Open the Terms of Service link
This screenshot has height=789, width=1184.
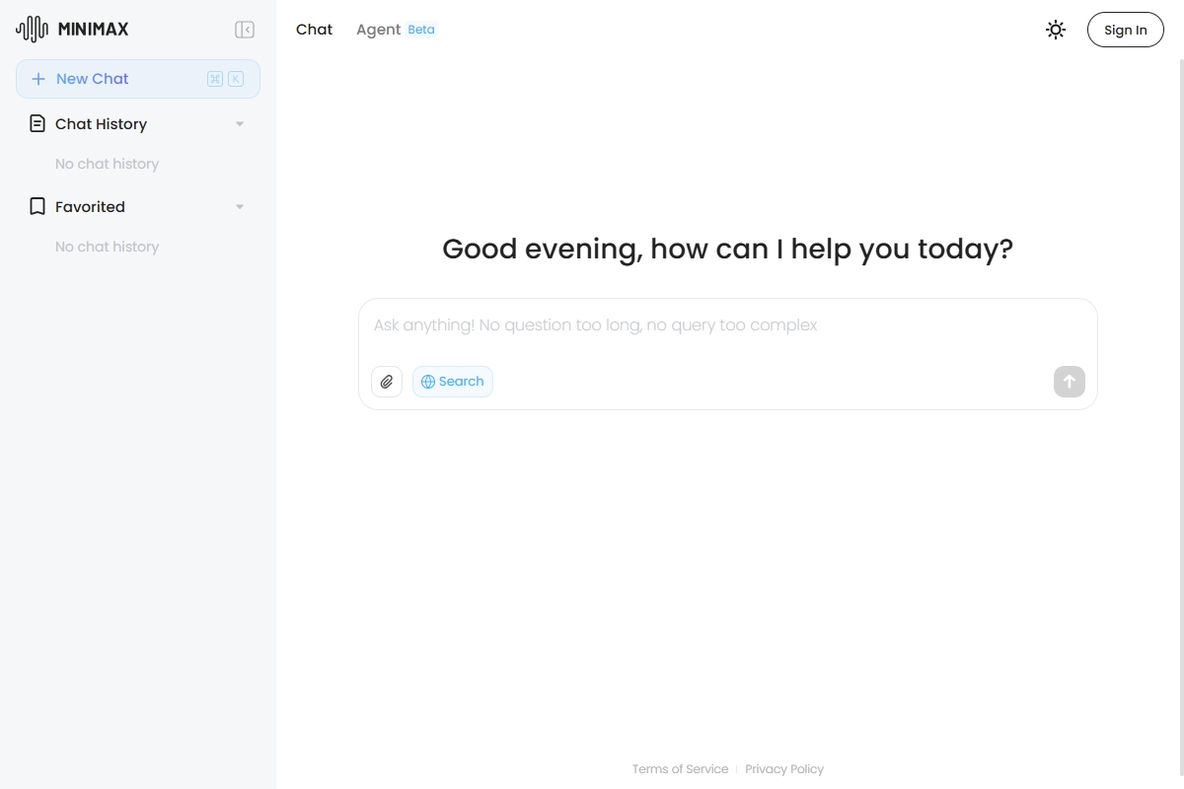(x=680, y=769)
